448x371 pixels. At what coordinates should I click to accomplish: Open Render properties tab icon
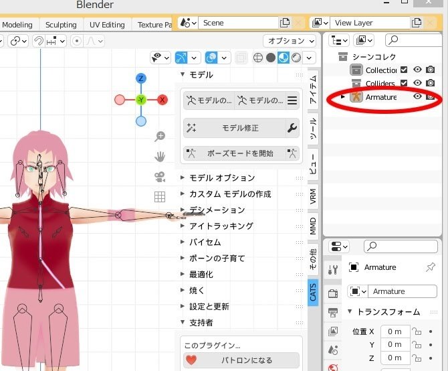pyautogui.click(x=332, y=293)
